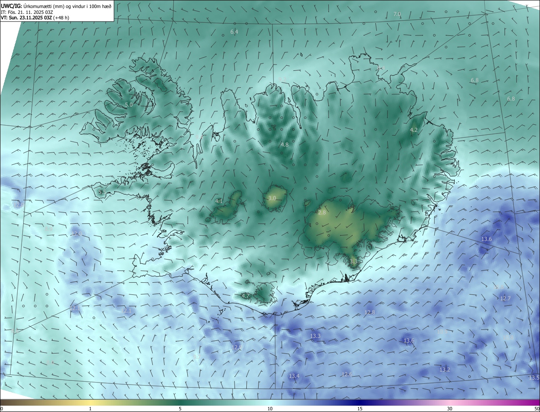Click the 13.5 value at the bottom-right corner
The image size is (540, 412).
[534, 377]
